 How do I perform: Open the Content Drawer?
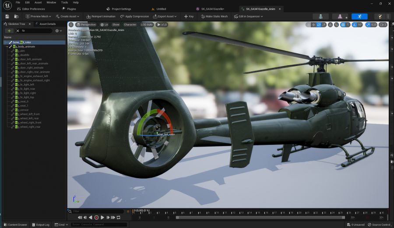pyautogui.click(x=15, y=224)
